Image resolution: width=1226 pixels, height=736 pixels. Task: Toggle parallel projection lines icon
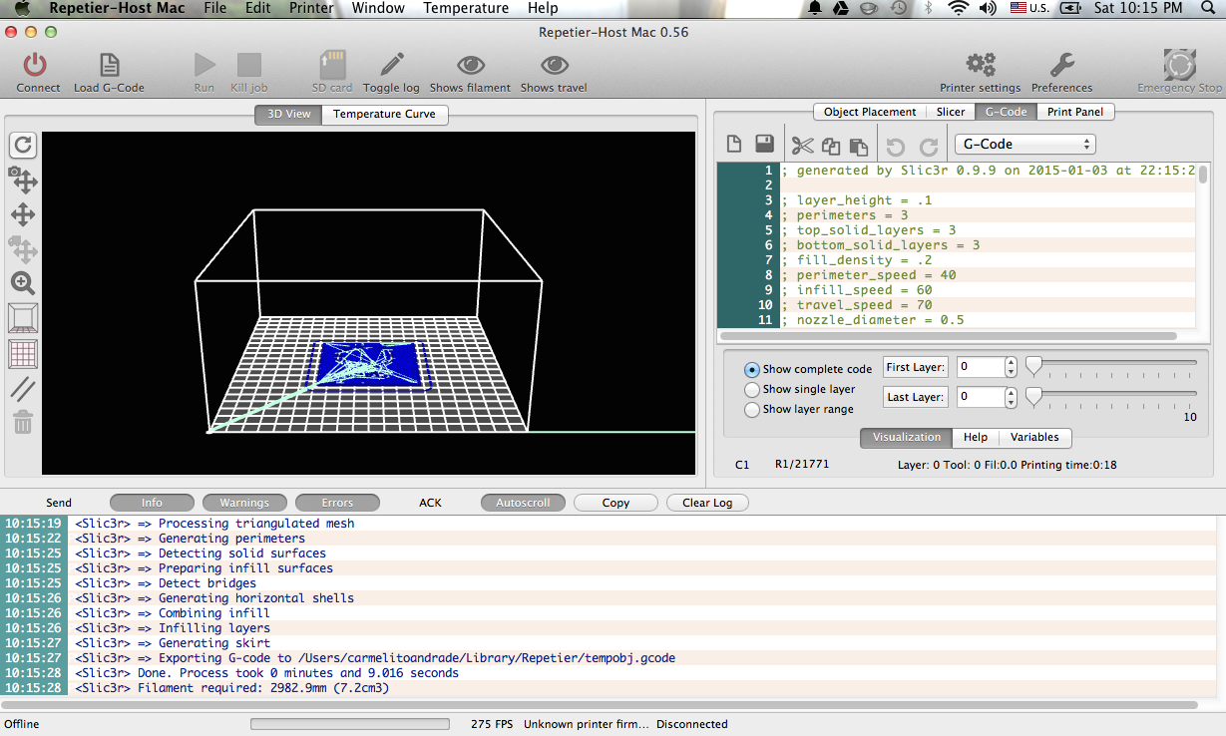point(23,388)
